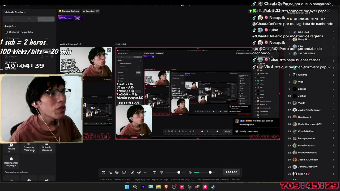Viewport: 340px width, 191px height.
Task: Select Joshua in the ranking list
Action: [x=311, y=96]
